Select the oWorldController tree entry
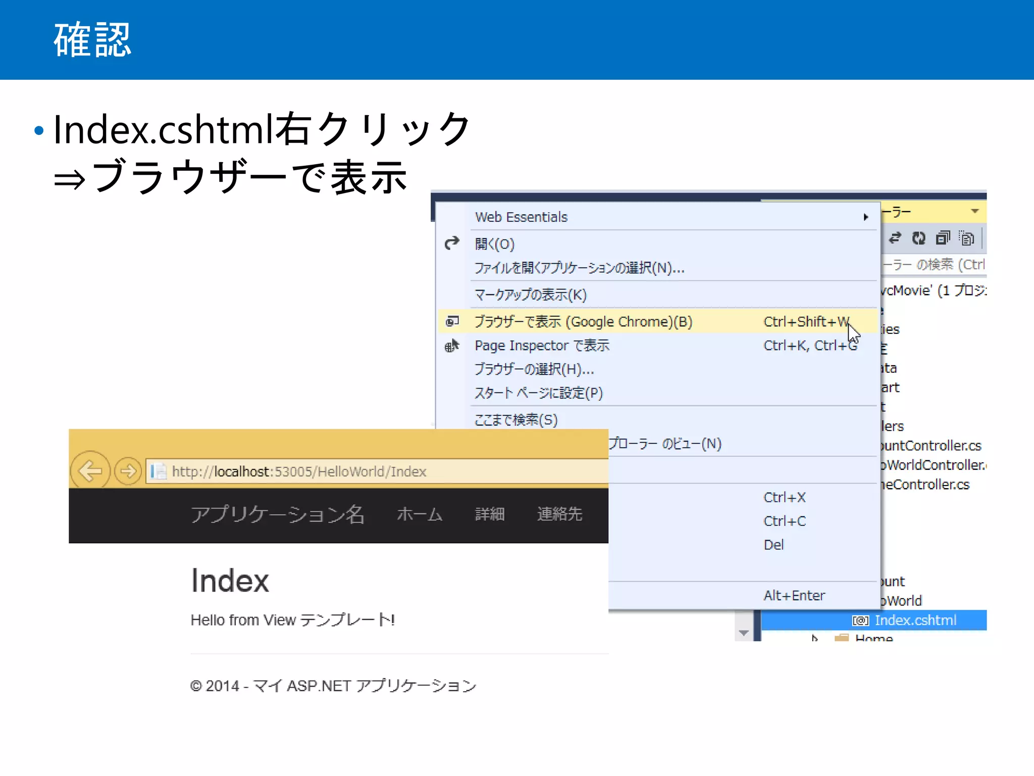The image size is (1034, 776). [934, 465]
